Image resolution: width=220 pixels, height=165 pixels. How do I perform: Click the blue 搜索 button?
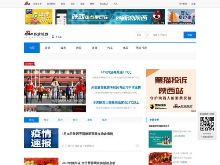[190, 35]
